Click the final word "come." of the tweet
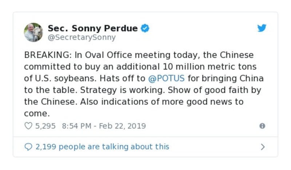 36,113
